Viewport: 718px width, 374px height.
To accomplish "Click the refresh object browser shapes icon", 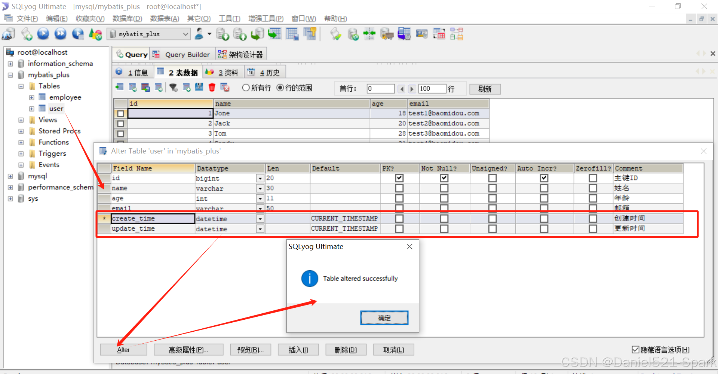I will 95,34.
